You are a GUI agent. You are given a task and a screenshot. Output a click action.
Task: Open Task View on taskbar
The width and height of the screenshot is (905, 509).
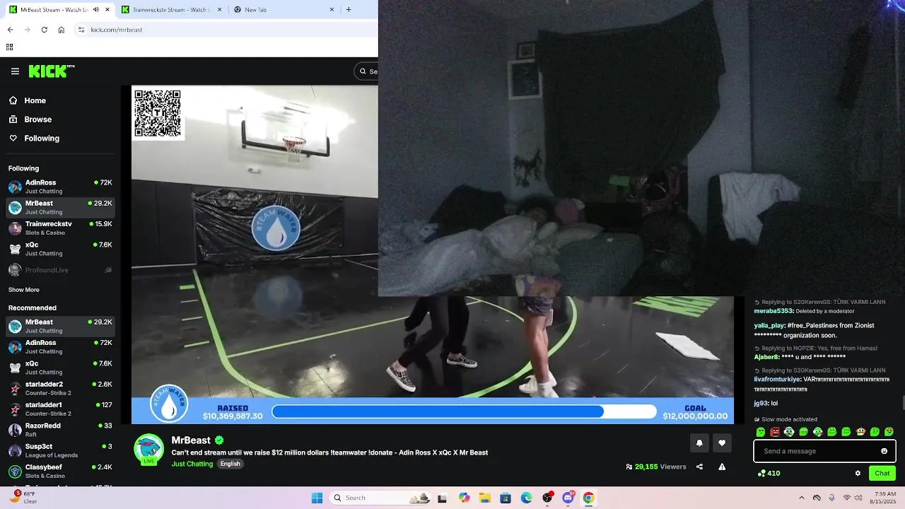tap(442, 498)
